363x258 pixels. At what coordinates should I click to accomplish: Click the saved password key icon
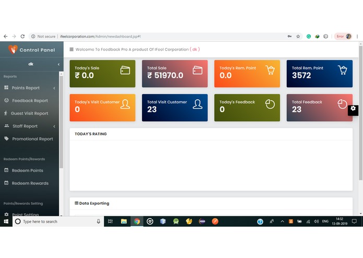(x=289, y=37)
